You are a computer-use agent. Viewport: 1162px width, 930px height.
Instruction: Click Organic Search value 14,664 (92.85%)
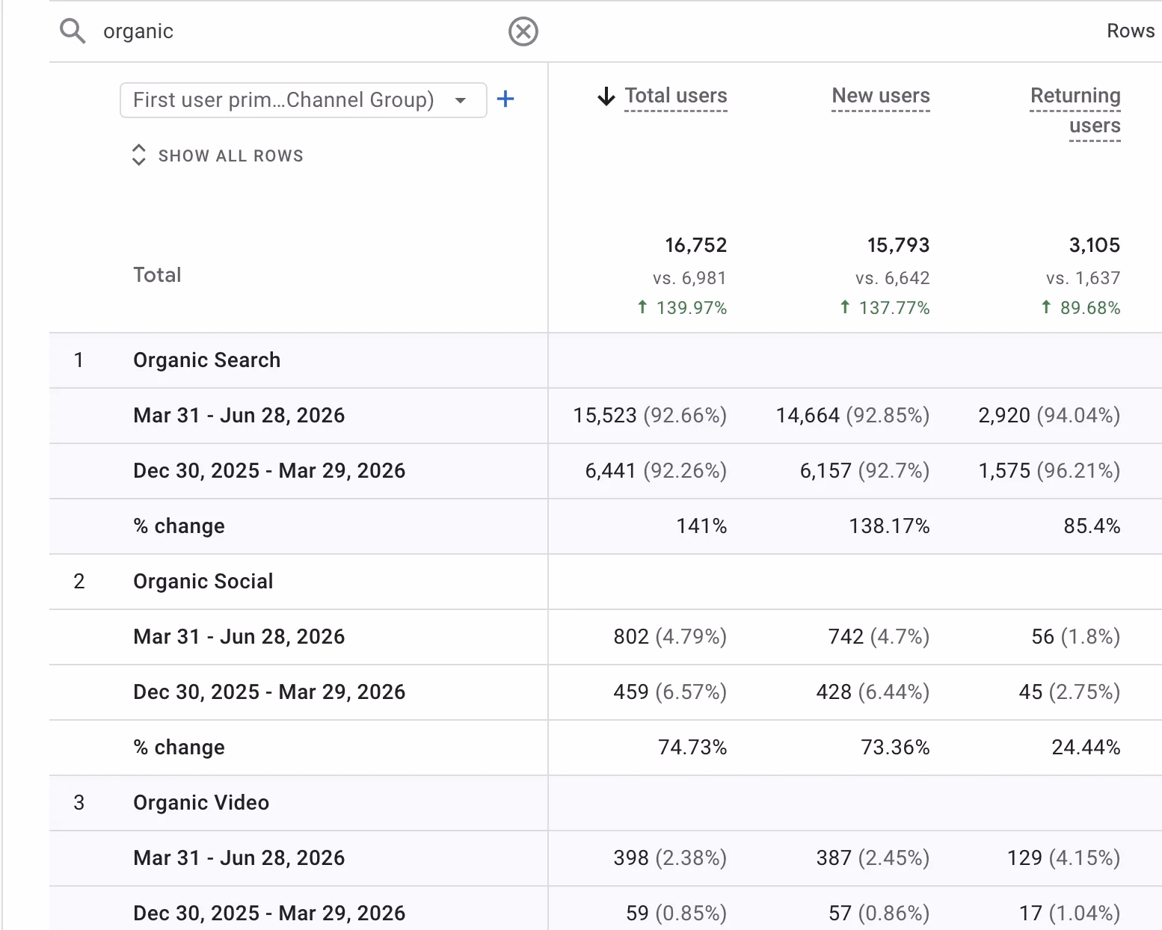coord(853,416)
